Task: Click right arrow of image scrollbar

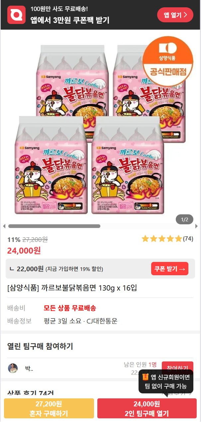Action: point(196,226)
